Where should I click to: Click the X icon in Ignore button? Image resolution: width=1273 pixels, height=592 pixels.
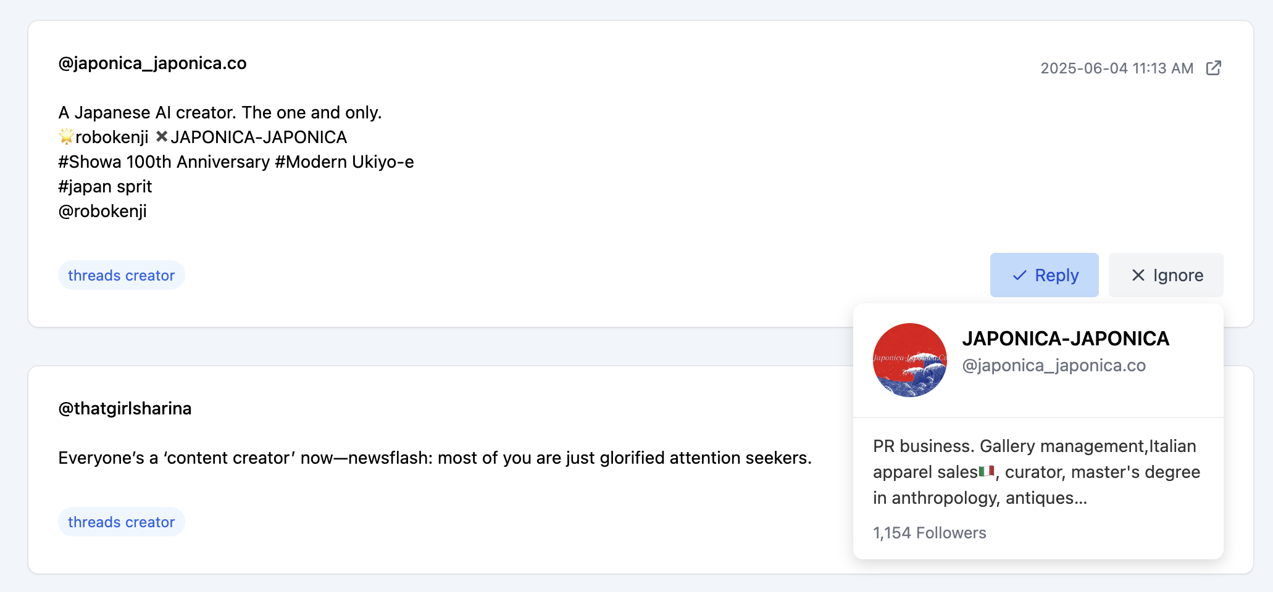(x=1138, y=275)
